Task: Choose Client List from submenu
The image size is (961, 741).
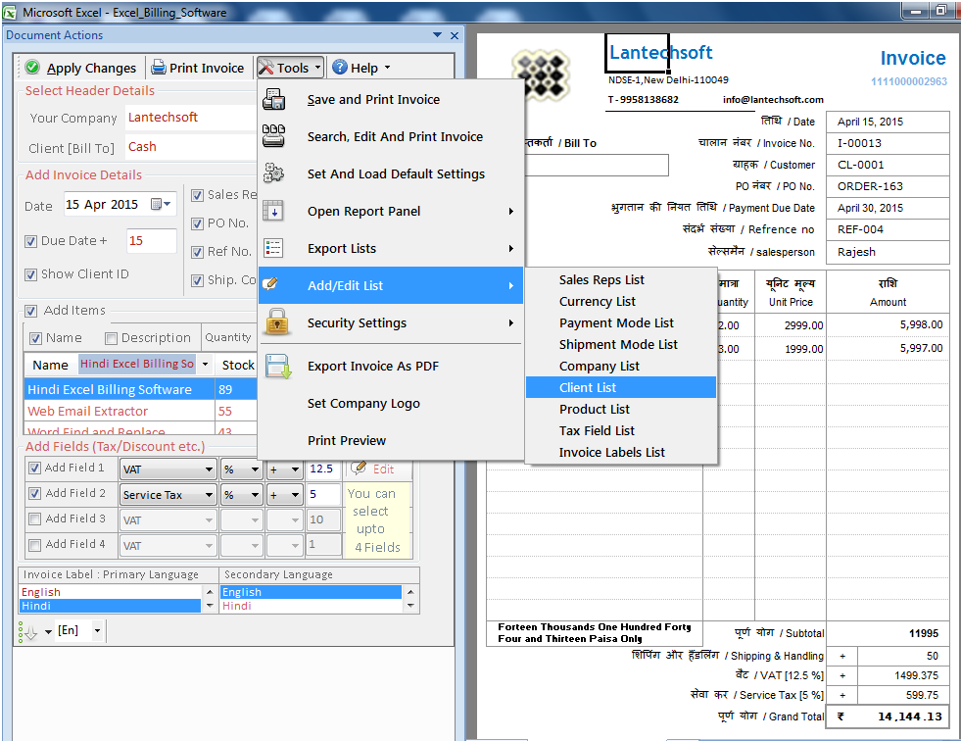Action: 621,388
